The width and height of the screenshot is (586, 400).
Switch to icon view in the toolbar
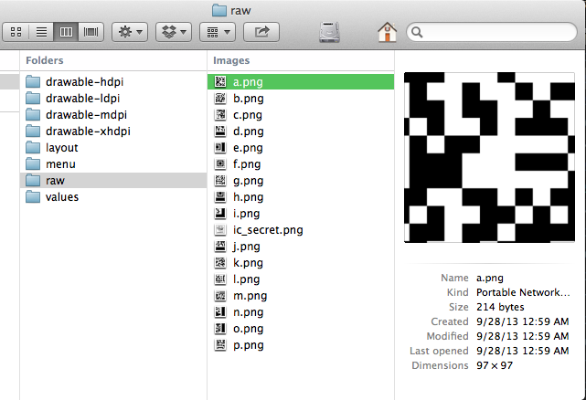click(x=16, y=32)
